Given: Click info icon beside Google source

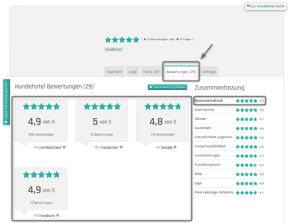Looking at the screenshot, I should [x=175, y=147].
